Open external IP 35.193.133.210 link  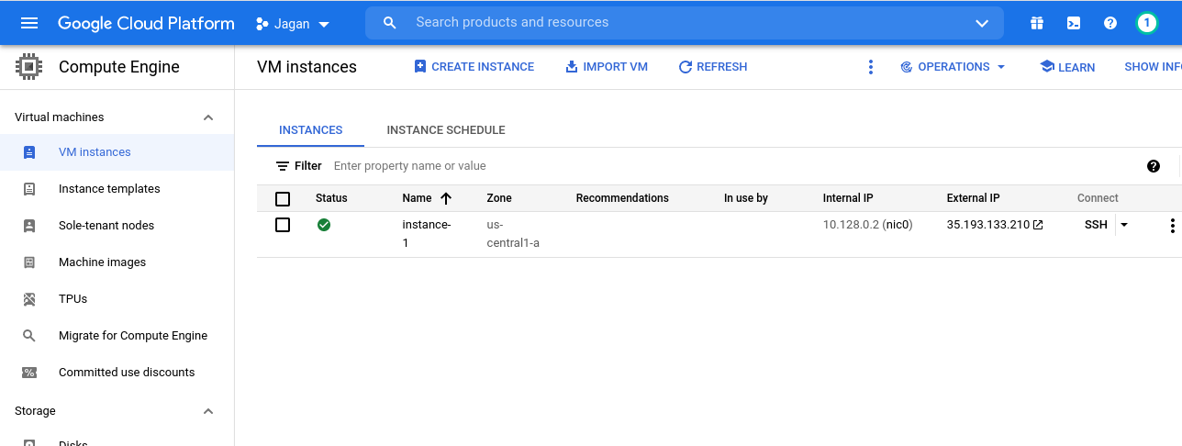tap(995, 225)
